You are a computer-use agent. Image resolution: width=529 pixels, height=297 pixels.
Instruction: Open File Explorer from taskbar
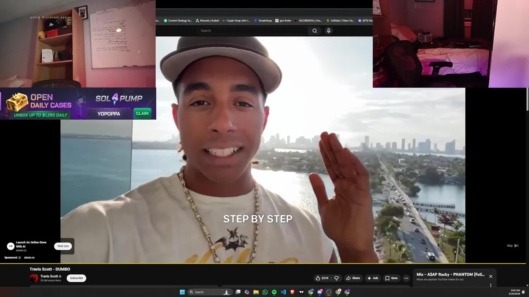pyautogui.click(x=256, y=292)
